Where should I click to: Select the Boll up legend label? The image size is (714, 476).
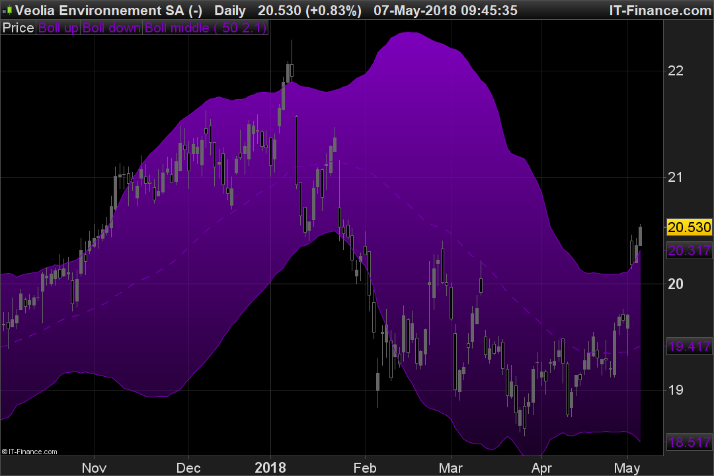tap(58, 28)
